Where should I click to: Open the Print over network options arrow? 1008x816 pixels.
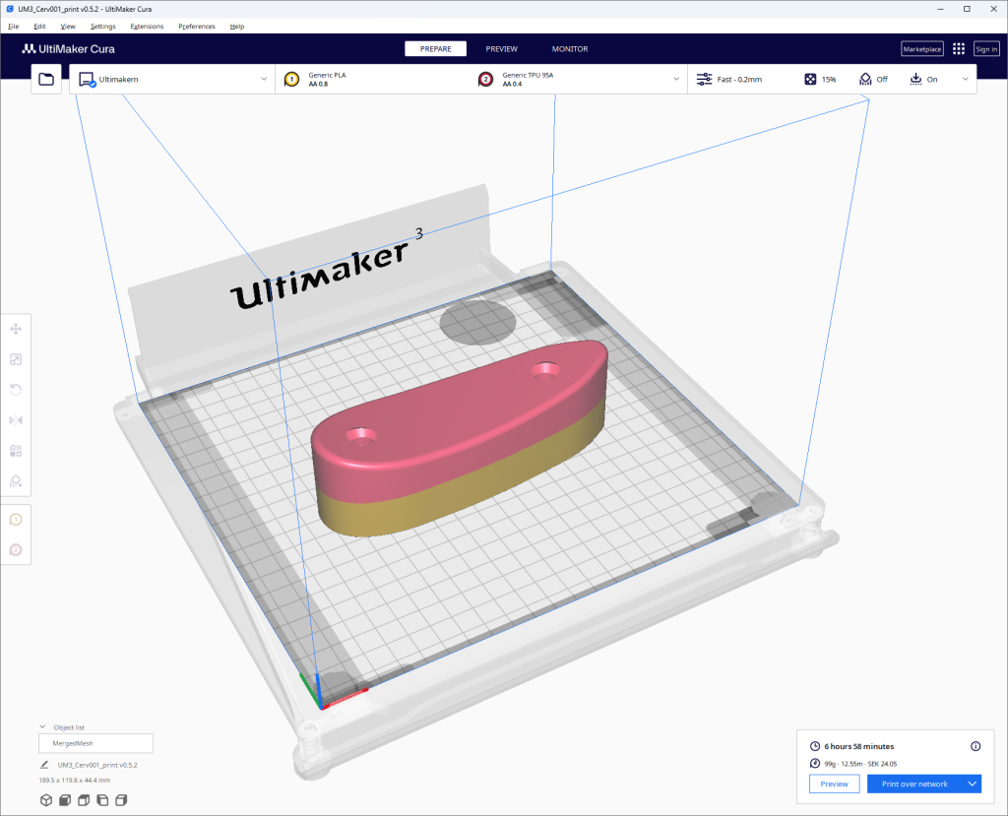tap(973, 784)
